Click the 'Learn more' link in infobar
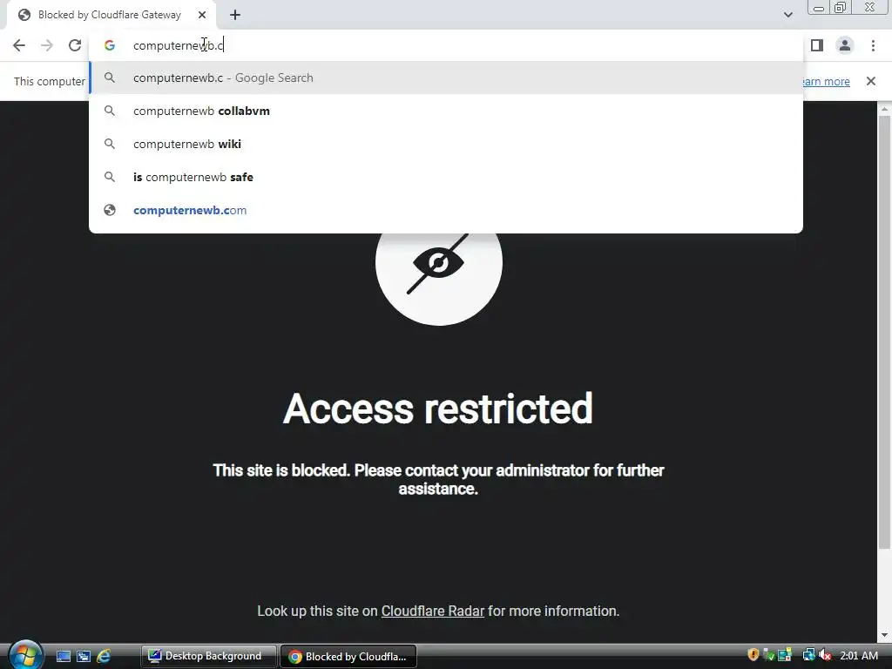 click(826, 81)
